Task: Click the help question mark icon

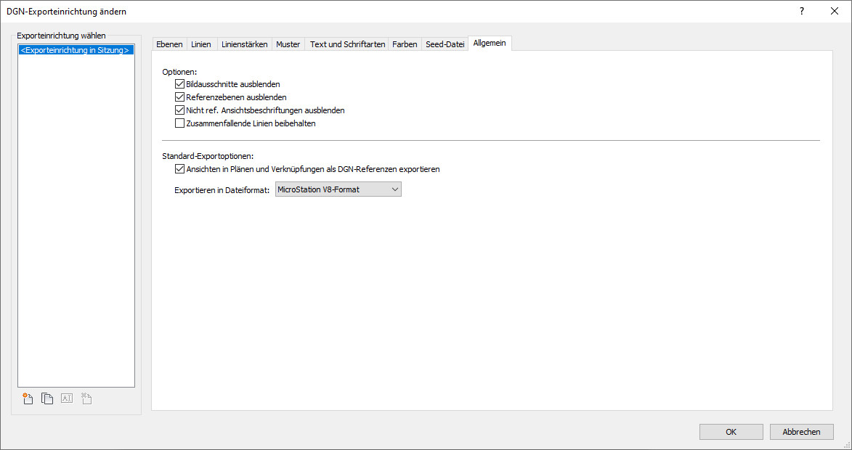Action: (x=802, y=11)
